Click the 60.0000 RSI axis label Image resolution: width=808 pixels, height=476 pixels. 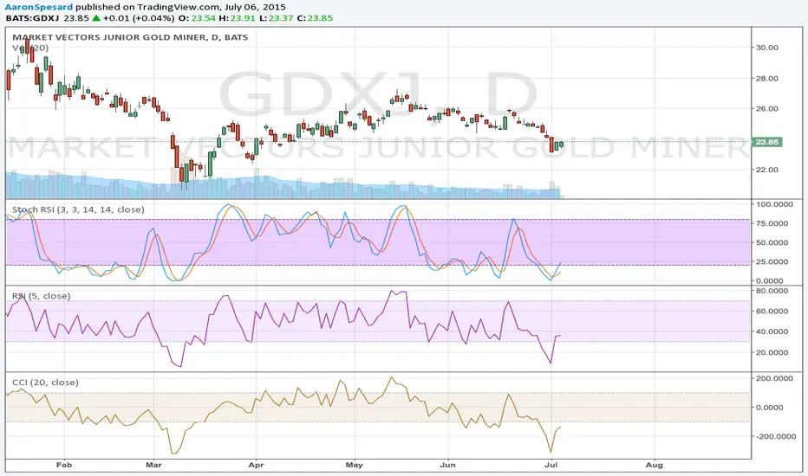[x=772, y=312]
